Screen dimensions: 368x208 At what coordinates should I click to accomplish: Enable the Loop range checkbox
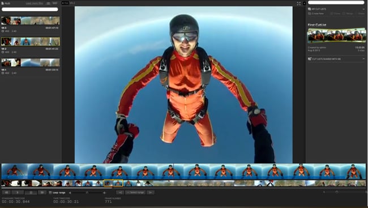50,193
